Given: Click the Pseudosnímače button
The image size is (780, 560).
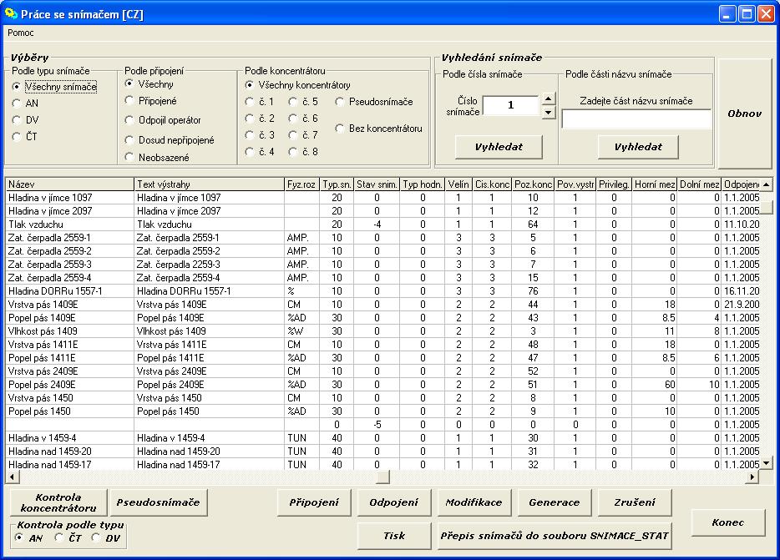Looking at the screenshot, I should [x=158, y=502].
